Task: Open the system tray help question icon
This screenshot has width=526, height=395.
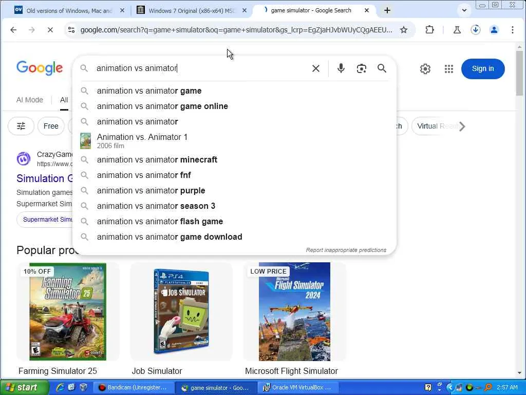Action: tap(428, 388)
